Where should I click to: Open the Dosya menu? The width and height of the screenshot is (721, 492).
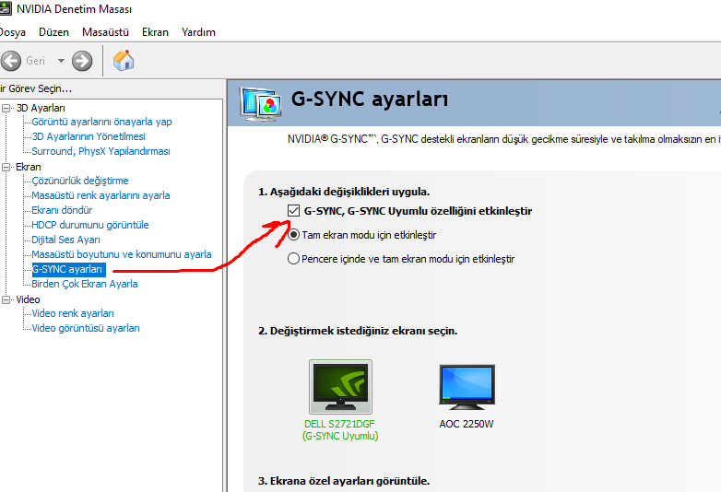point(12,32)
